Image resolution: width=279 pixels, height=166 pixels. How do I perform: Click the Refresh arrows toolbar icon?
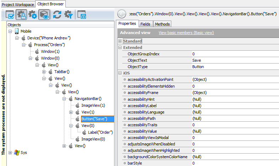click(57, 15)
